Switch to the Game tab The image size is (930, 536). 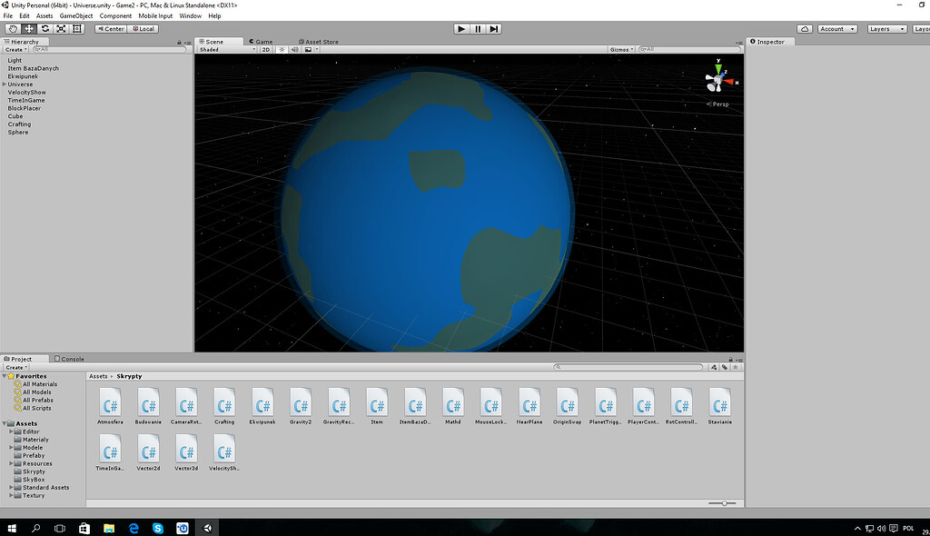(x=263, y=41)
